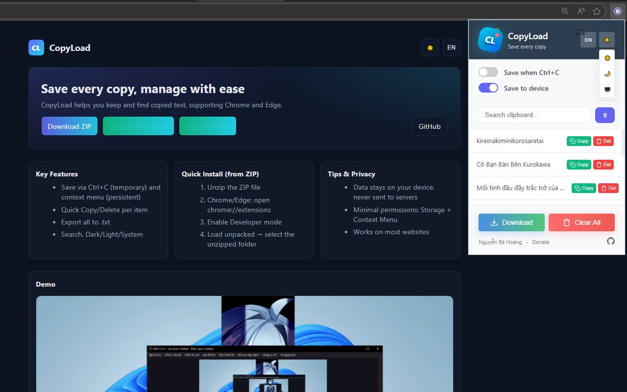Open the Donate link

[x=541, y=242]
